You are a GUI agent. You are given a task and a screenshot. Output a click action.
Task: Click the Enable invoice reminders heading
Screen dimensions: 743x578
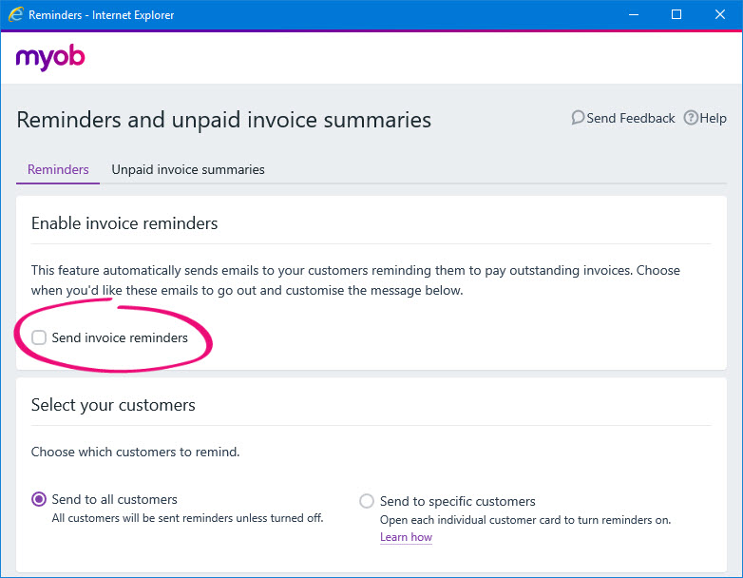124,223
